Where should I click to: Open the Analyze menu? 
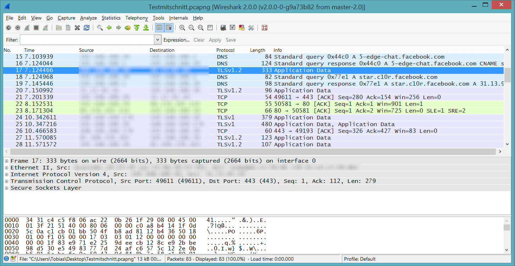88,18
